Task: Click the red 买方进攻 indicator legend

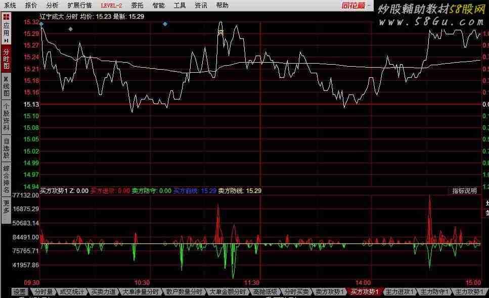Action: (110, 190)
